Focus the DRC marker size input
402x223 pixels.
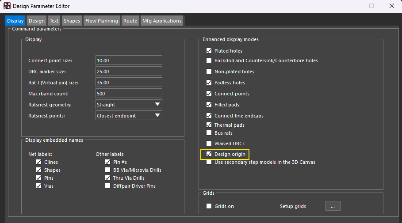tap(129, 72)
